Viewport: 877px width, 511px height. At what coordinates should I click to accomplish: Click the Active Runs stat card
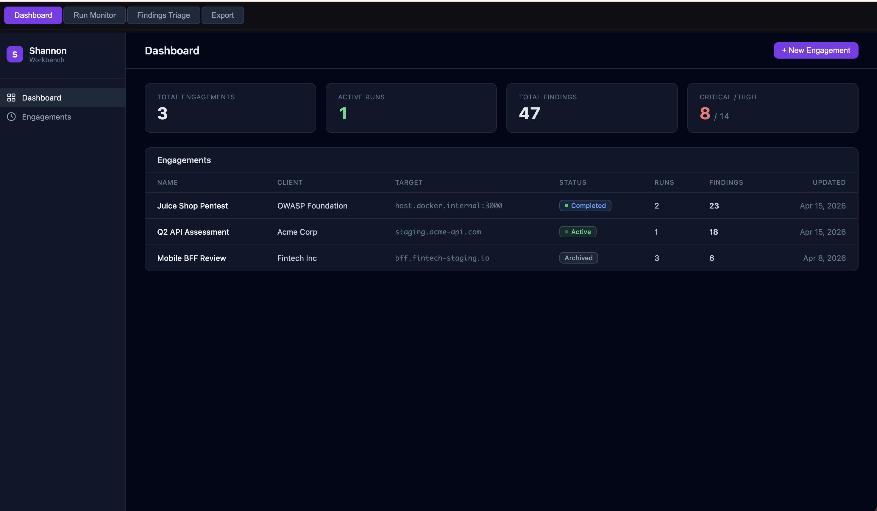click(x=411, y=108)
